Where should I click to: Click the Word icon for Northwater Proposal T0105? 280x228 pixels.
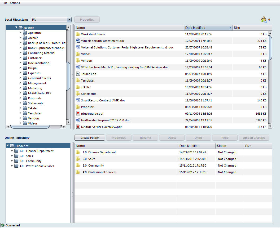pos(77,120)
